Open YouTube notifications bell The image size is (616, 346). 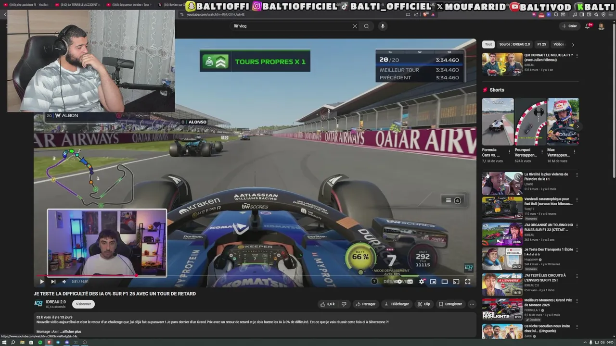(x=588, y=26)
